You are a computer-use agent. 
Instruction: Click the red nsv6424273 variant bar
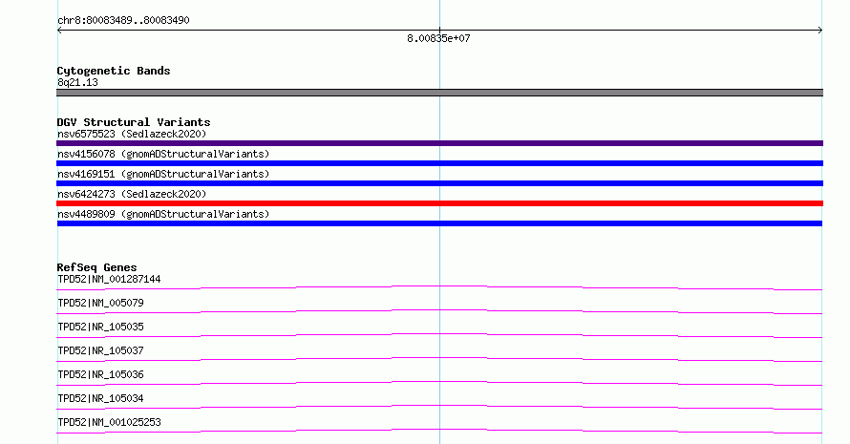click(439, 203)
